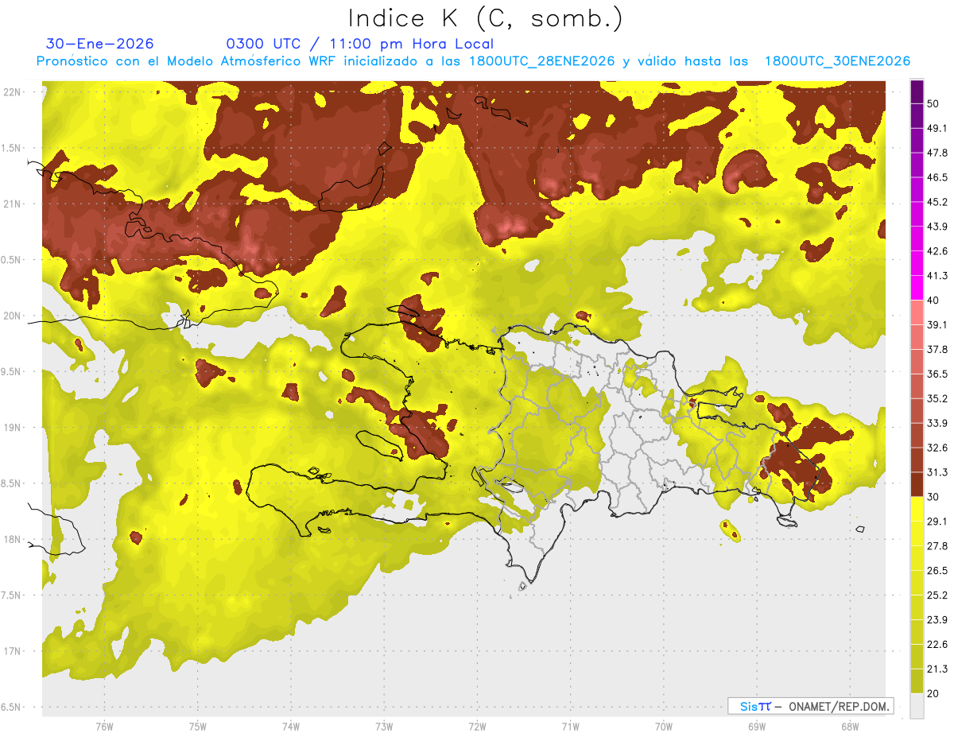Image resolution: width=954 pixels, height=737 pixels.
Task: Click the salmon swatch between 39.1 and 40
Action: click(x=917, y=312)
